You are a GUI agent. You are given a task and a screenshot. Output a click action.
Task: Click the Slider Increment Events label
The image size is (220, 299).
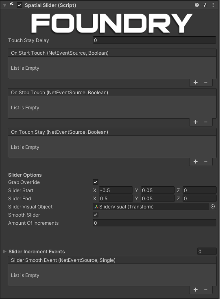point(37,252)
